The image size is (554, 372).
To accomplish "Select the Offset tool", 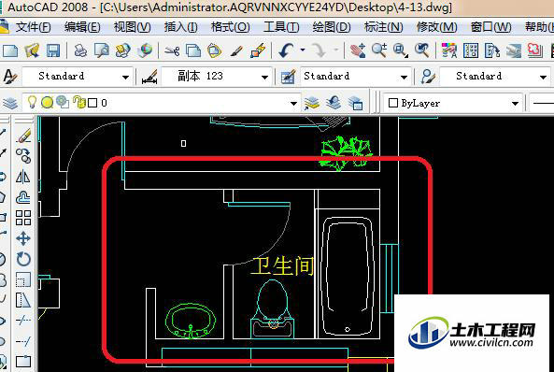I will click(23, 197).
